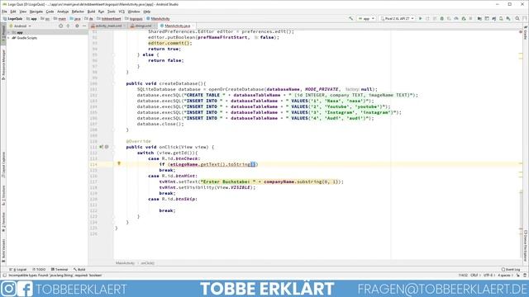Image resolution: width=529 pixels, height=297 pixels.
Task: Open the Tools menu
Action: [x=112, y=12]
